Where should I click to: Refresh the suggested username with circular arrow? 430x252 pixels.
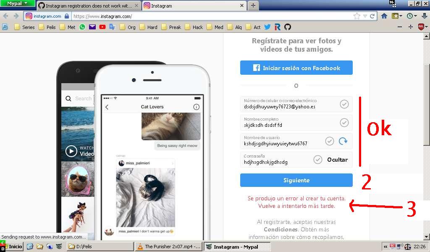point(343,141)
